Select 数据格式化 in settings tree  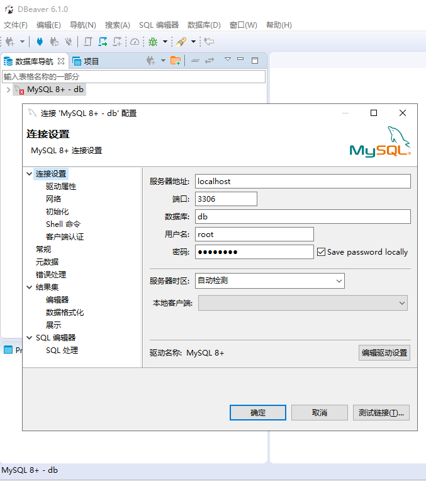pos(65,312)
